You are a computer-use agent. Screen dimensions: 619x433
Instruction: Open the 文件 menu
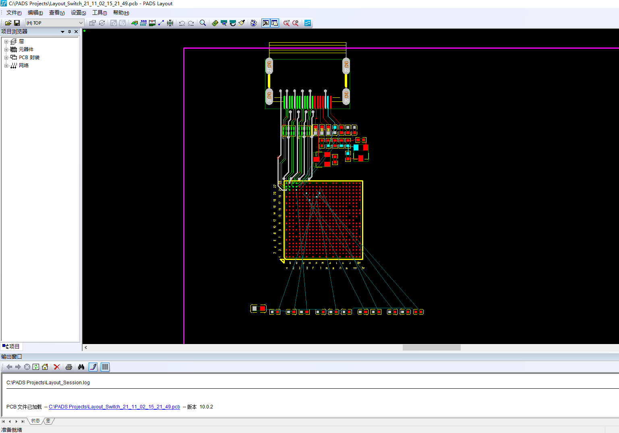coord(14,13)
